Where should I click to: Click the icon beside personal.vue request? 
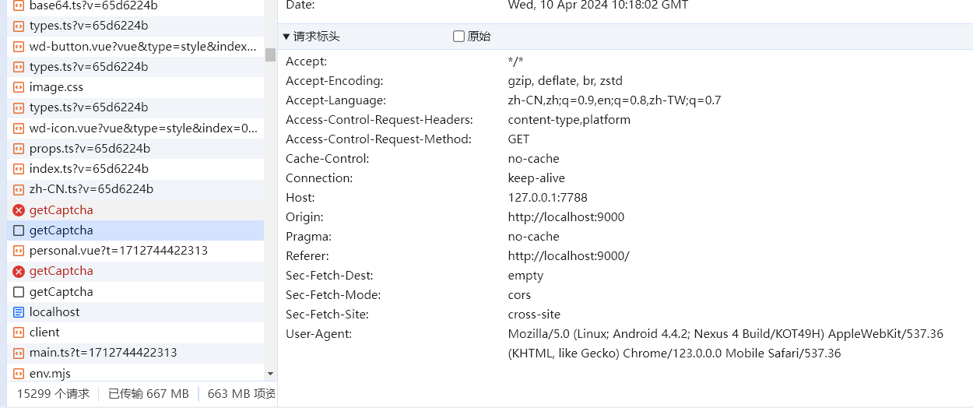tap(19, 251)
